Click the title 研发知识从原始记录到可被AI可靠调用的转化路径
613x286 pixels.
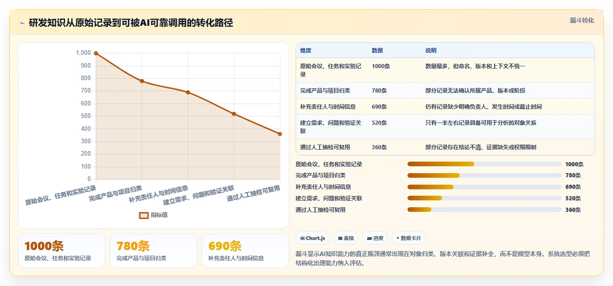pyautogui.click(x=131, y=23)
